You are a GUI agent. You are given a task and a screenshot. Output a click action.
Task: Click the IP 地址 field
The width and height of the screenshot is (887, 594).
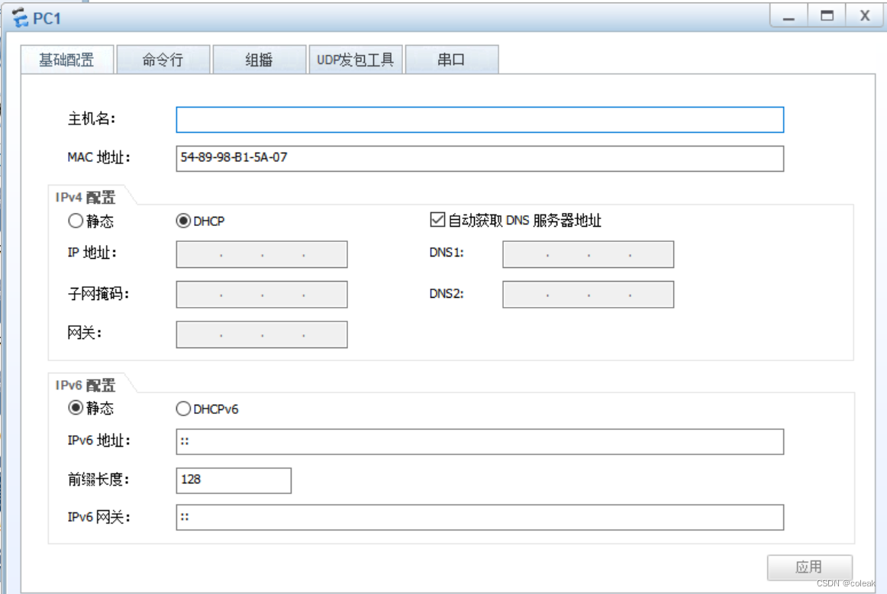pos(261,254)
